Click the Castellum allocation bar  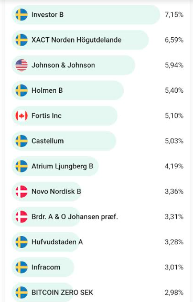tap(64, 141)
